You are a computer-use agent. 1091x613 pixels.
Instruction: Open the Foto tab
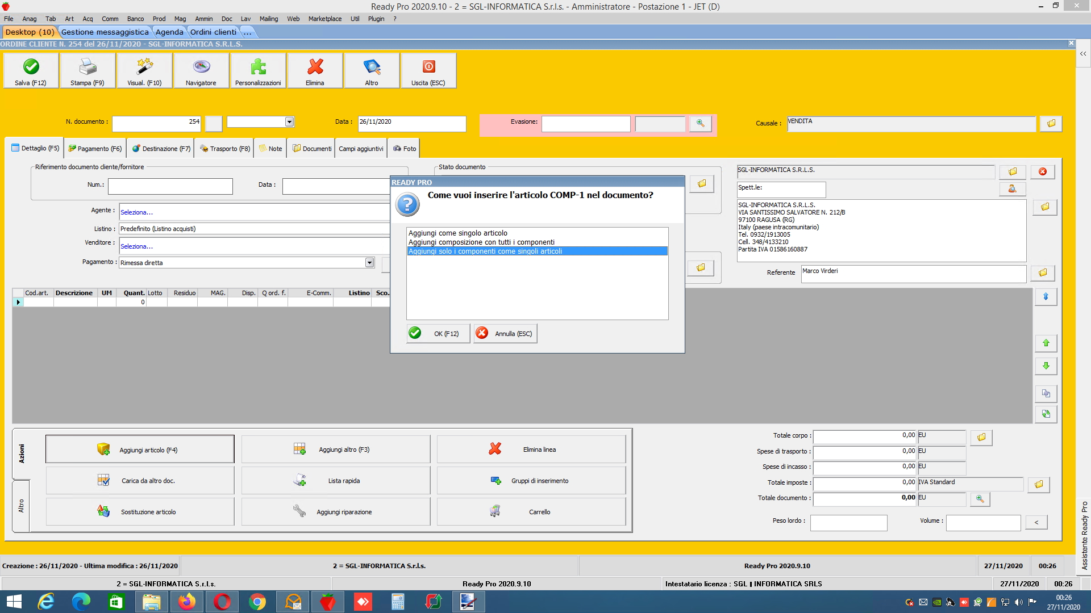click(404, 148)
